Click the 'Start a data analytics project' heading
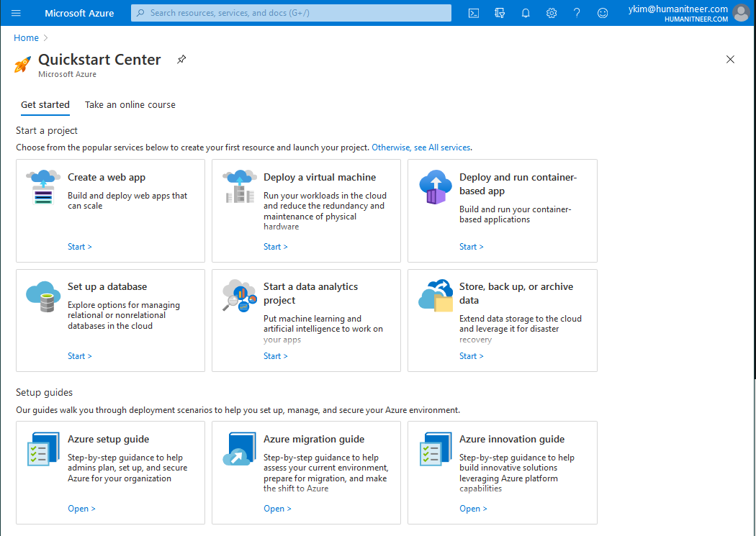The width and height of the screenshot is (756, 536). coord(310,294)
